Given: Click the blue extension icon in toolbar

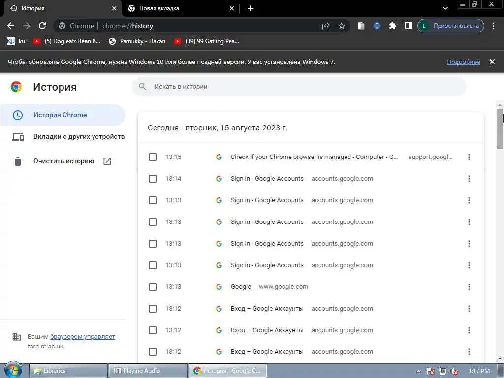Looking at the screenshot, I should pyautogui.click(x=377, y=26).
